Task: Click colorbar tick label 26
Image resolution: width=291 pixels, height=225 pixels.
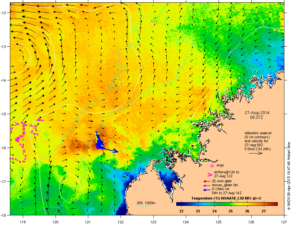Action: click(247, 211)
